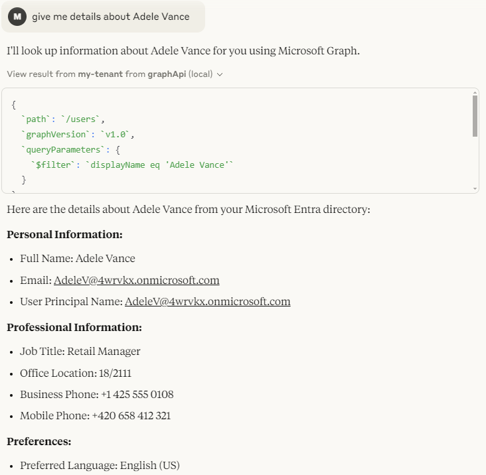Click the code block scroll-down arrow
This screenshot has width=486, height=475.
coord(475,189)
